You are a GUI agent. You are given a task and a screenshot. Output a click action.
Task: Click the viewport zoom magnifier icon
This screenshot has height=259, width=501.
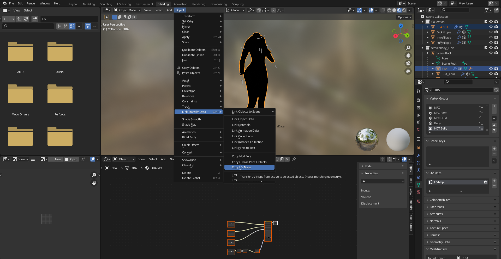click(x=408, y=48)
